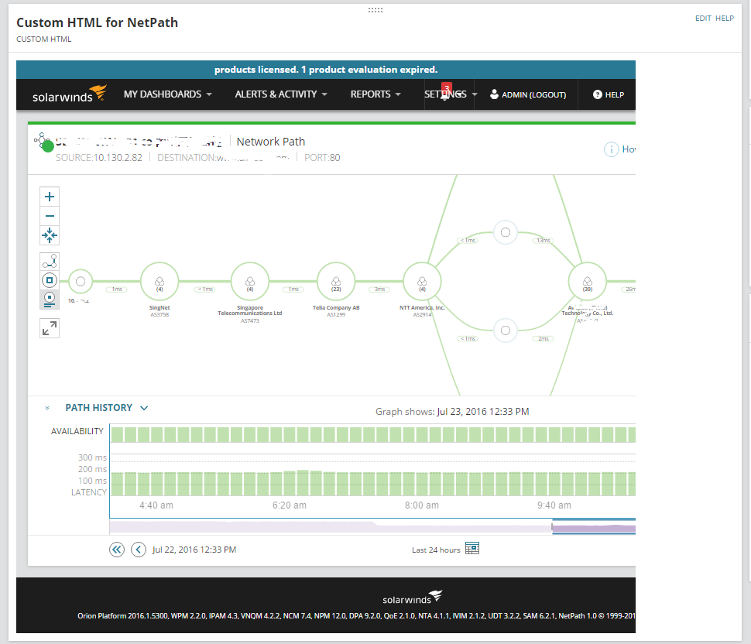
Task: Click the red notification badge on Settings
Action: (x=447, y=87)
